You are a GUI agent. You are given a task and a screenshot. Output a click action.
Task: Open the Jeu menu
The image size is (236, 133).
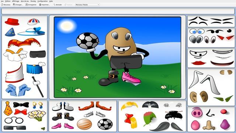coord(2,1)
